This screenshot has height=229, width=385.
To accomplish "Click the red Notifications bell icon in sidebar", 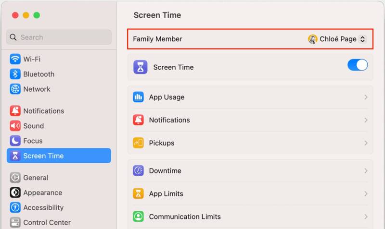I will [15, 111].
